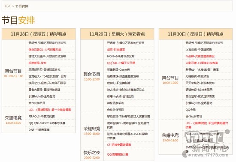Open red link CF-狙神争霸邀请赛
The width and height of the screenshot is (236, 162).
pos(119,145)
